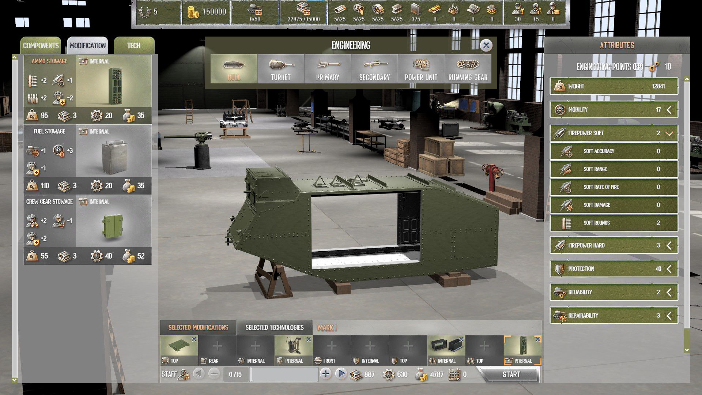Expand the Reliability attribute
Image resolution: width=702 pixels, height=395 pixels.
click(x=669, y=292)
